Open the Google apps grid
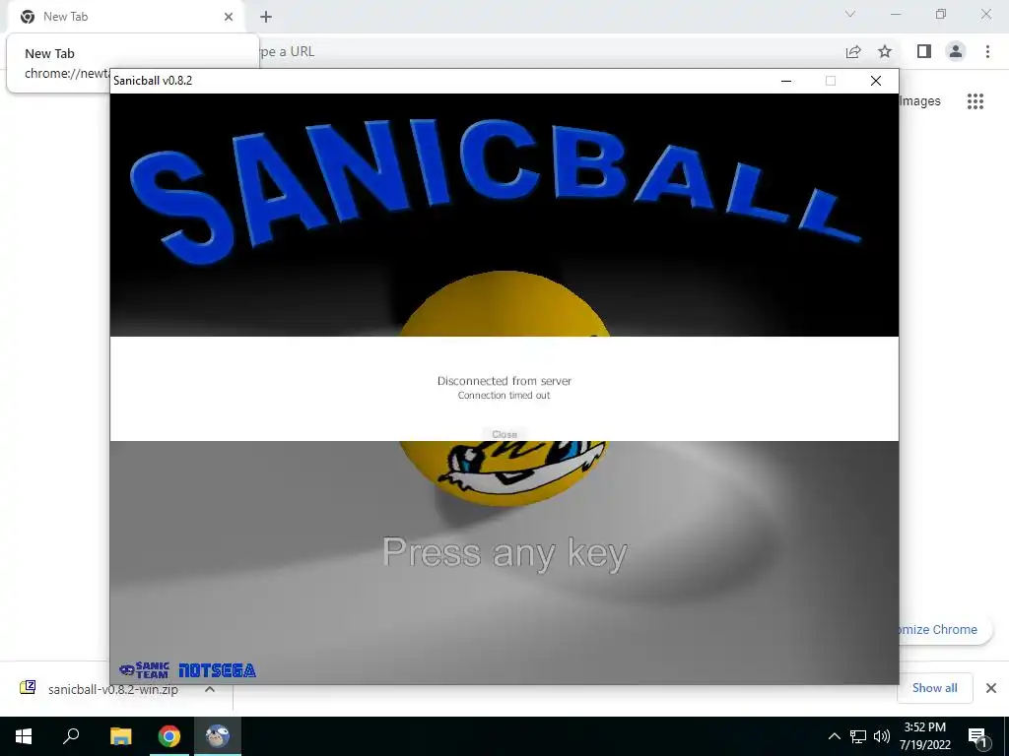This screenshot has height=756, width=1009. click(x=975, y=101)
